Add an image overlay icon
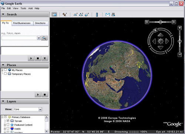Viewport: 185px width, 134px height. coord(87,14)
